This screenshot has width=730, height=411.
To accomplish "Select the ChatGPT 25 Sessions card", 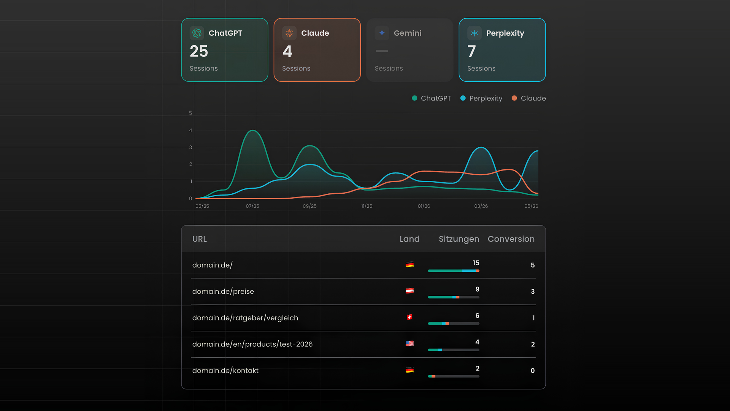I will (x=225, y=50).
